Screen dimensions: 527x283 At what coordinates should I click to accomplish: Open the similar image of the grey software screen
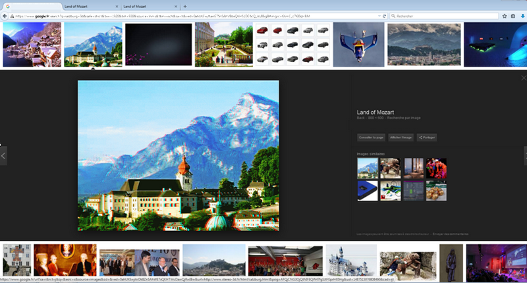(x=414, y=191)
